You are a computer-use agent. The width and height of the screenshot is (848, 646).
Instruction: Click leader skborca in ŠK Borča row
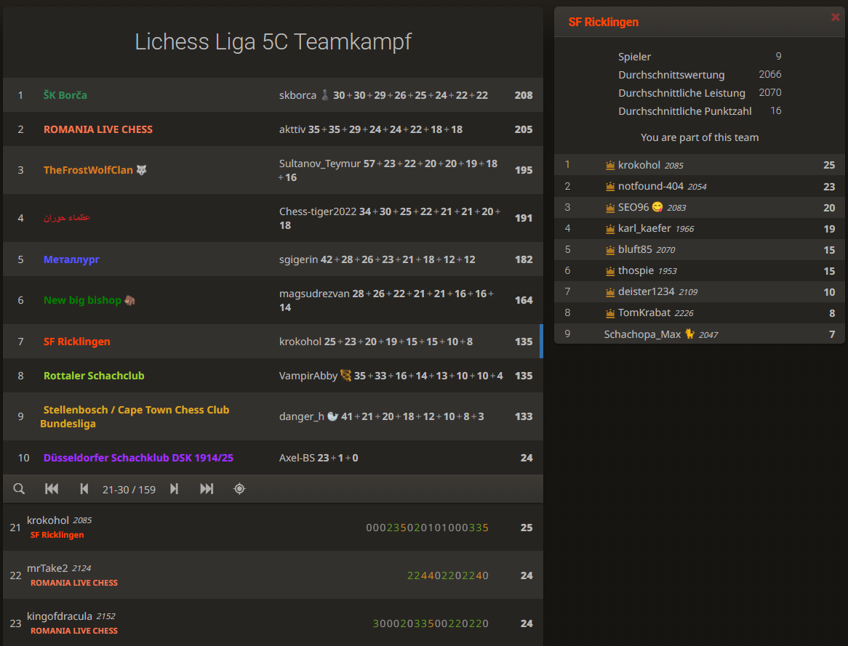(x=297, y=95)
